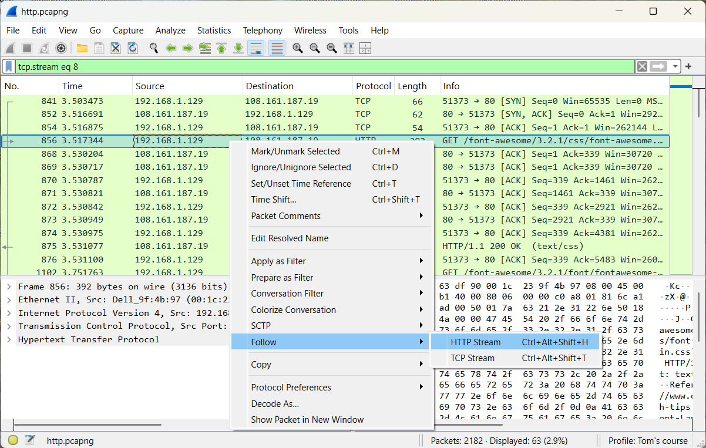Click into the tcp.stream display filter field
Screen dimensions: 706x448
click(x=323, y=66)
